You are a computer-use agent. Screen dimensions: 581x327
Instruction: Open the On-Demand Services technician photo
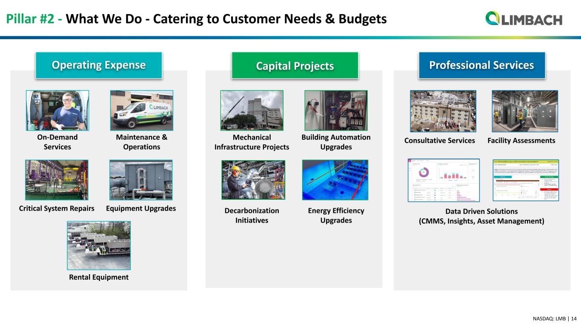coord(57,110)
